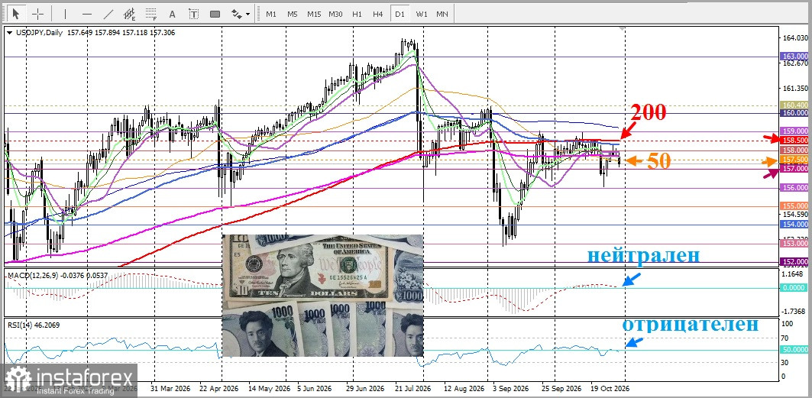Viewport: 812px width, 398px height.
Task: Click the 152.000 price level label
Action: tap(794, 262)
